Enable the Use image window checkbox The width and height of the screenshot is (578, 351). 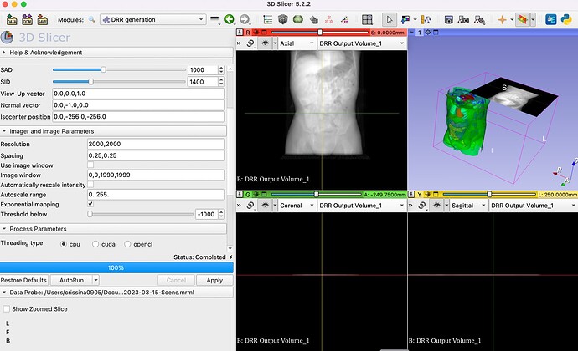click(x=90, y=165)
